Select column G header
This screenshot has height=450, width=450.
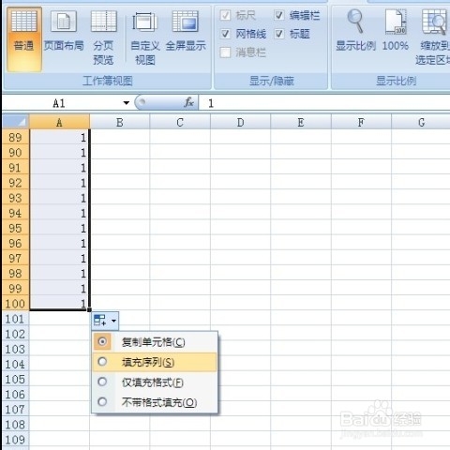tap(421, 122)
